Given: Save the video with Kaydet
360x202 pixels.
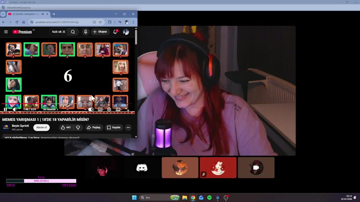Looking at the screenshot, I should (x=114, y=127).
